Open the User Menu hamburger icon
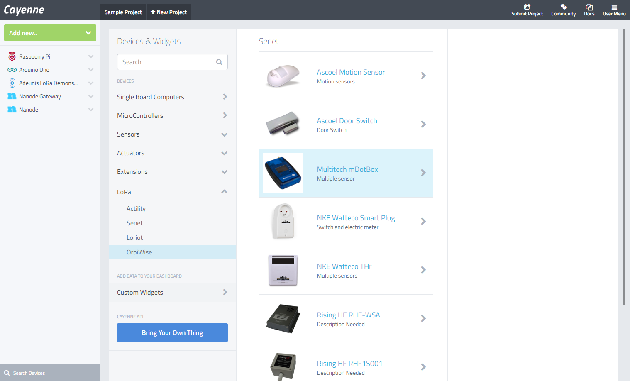Screen dimensions: 630x381 614,7
